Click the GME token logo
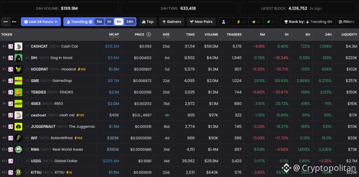 point(18,80)
